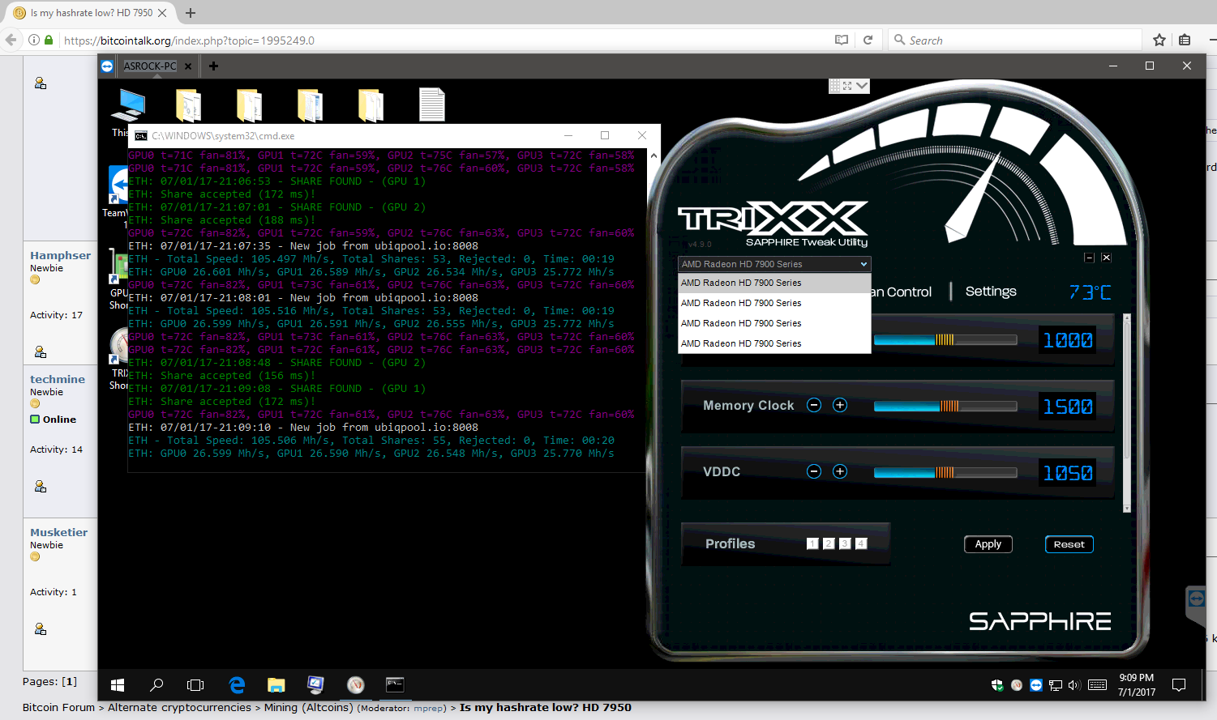Go to Bitcoin Forum breadcrumb link
1217x720 pixels.
58,707
